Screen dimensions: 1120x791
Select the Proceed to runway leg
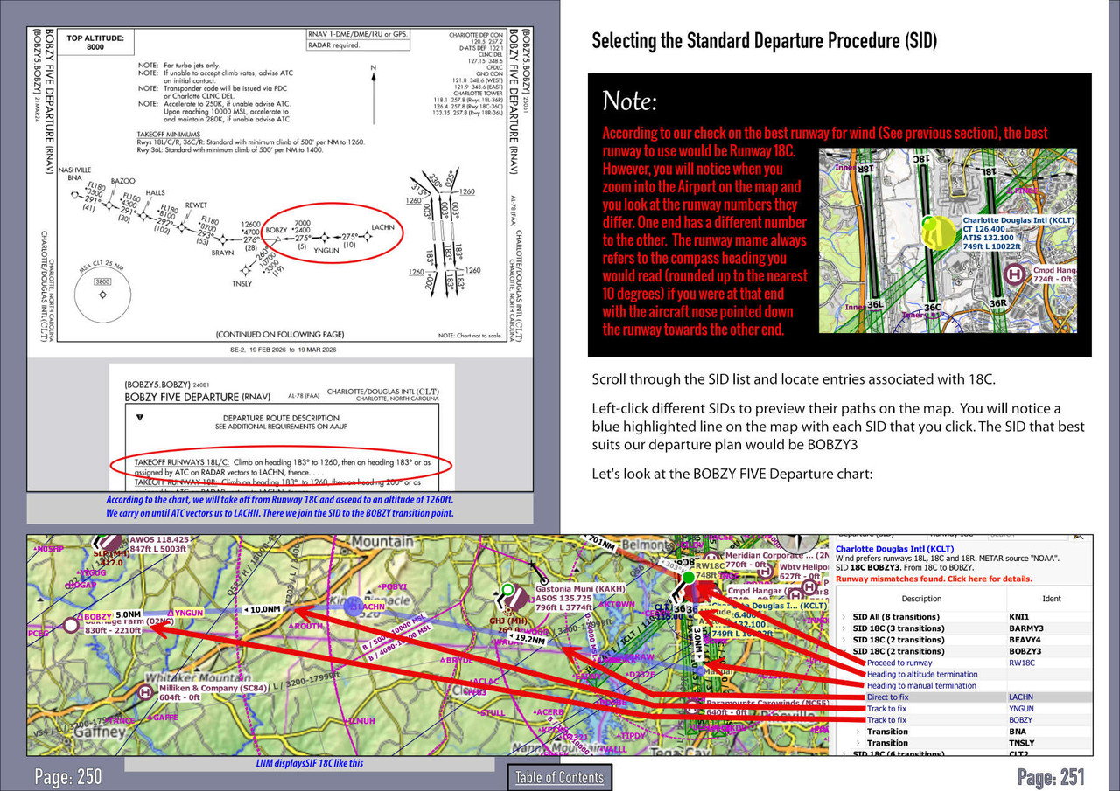[x=899, y=663]
